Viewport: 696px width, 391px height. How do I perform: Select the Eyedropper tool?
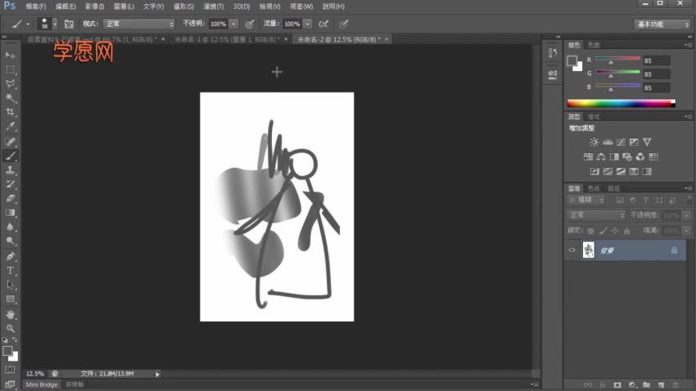click(10, 126)
